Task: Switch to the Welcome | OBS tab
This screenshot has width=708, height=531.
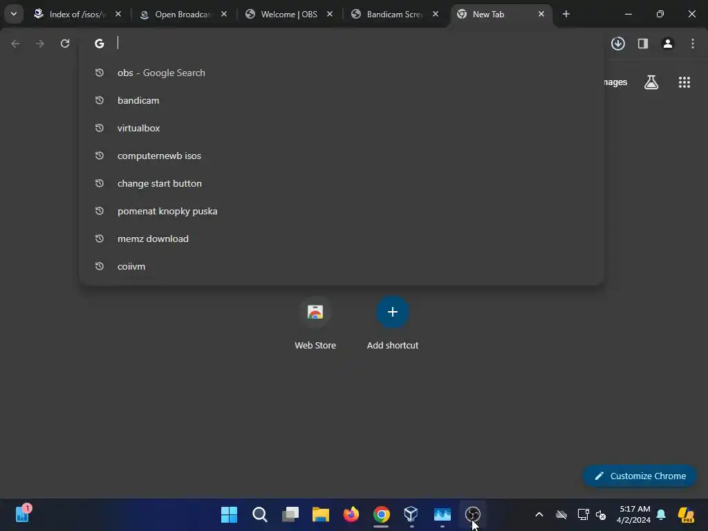Action: click(x=288, y=15)
